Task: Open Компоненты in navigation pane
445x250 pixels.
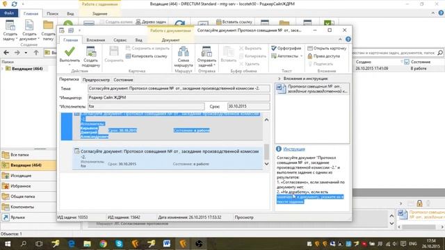Action: click(29, 207)
